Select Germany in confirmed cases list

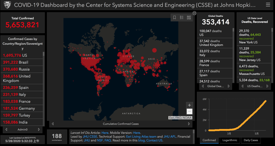[x=22, y=108]
